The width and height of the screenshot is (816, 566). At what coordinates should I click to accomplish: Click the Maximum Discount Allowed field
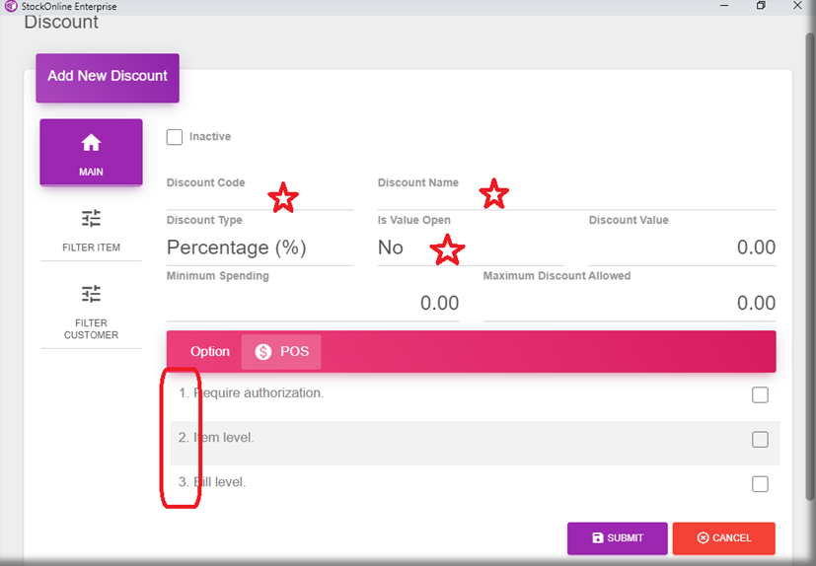click(x=629, y=304)
